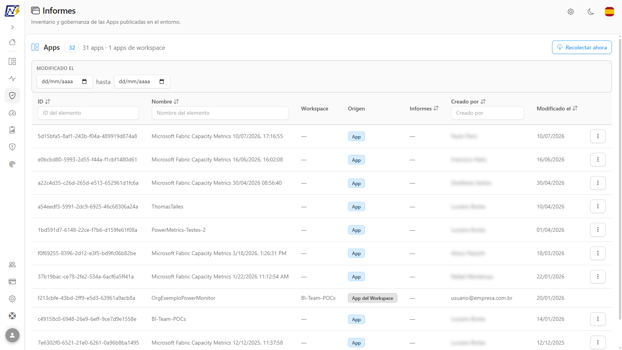622x350 pixels.
Task: Focus the ID del elemento filter field
Action: [88, 113]
